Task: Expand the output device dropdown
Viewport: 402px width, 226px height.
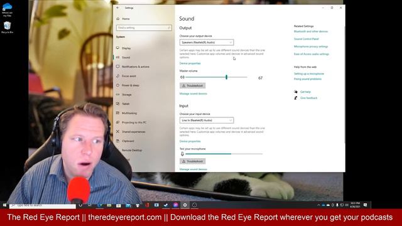Action: [x=207, y=42]
